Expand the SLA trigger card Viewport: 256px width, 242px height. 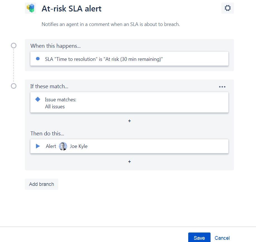(x=129, y=59)
